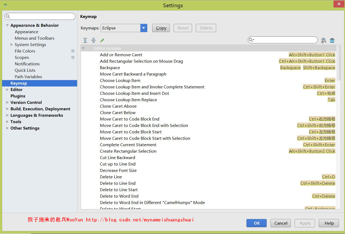Select the Choose Lookup Item action

tap(209, 80)
